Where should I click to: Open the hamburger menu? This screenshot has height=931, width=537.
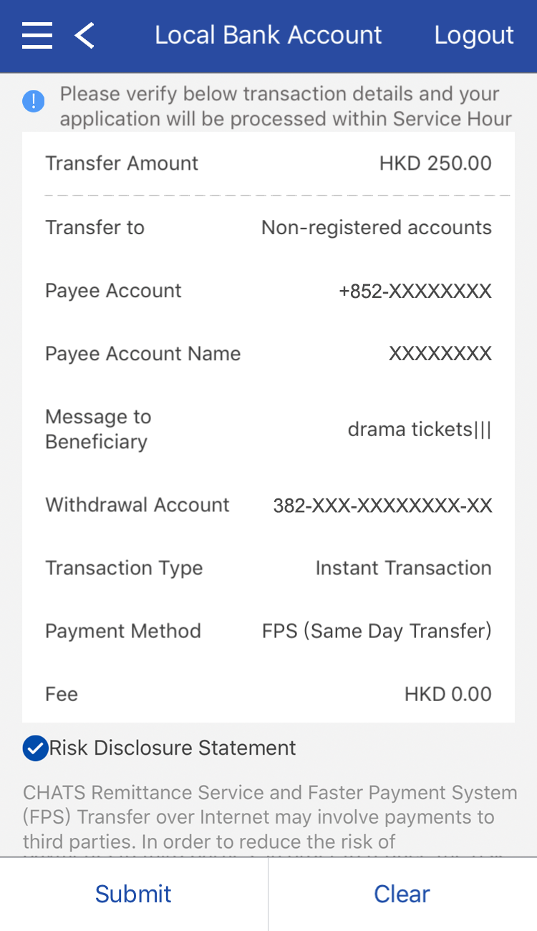pyautogui.click(x=37, y=35)
